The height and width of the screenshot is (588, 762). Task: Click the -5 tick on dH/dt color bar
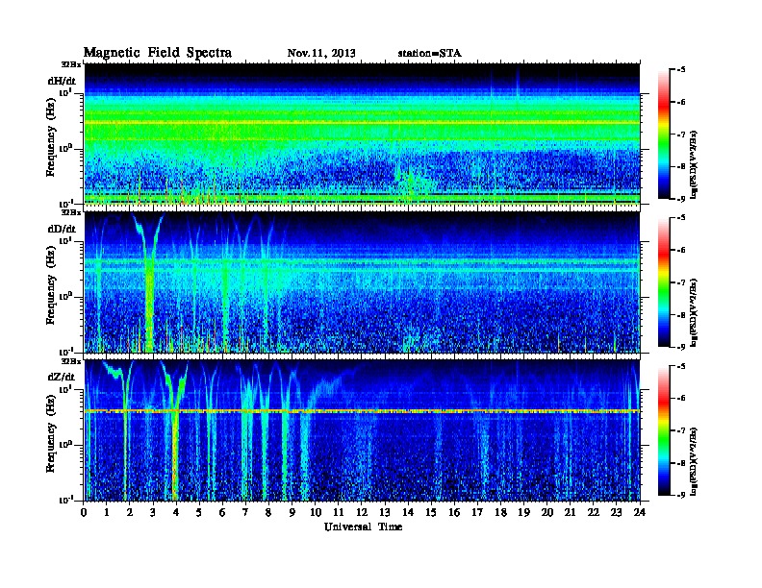point(681,70)
